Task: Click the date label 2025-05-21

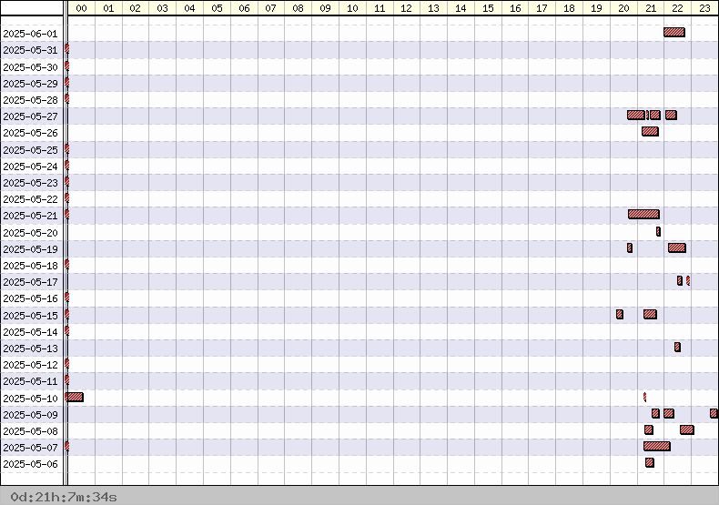Action: click(x=30, y=217)
